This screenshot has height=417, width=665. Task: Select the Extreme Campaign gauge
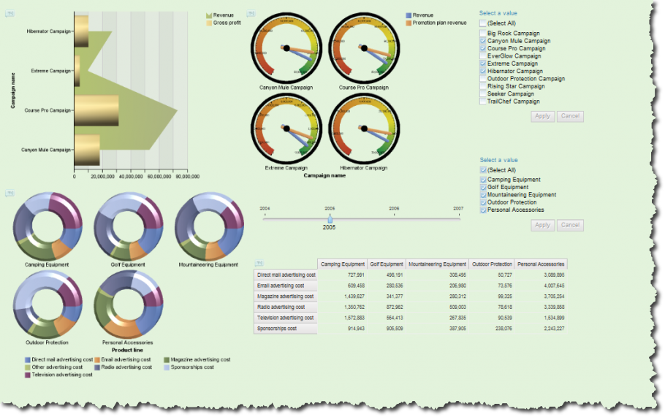point(286,129)
